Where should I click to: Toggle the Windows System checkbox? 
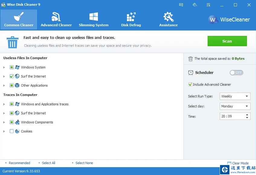11,67
